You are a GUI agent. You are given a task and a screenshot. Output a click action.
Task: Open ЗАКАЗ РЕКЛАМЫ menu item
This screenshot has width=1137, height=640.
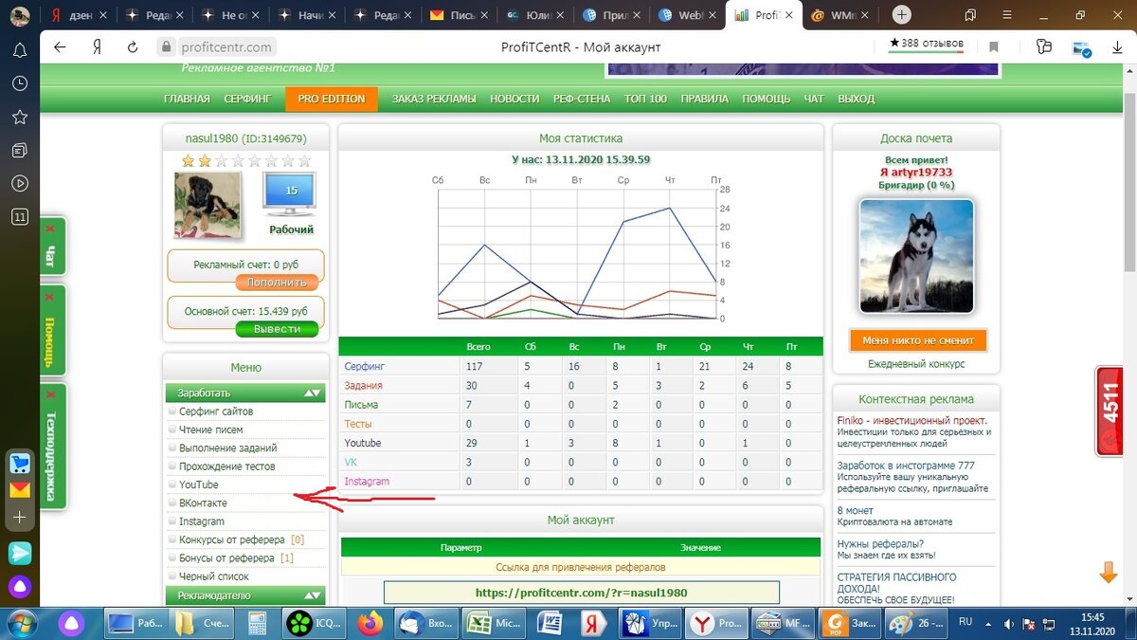tap(434, 99)
